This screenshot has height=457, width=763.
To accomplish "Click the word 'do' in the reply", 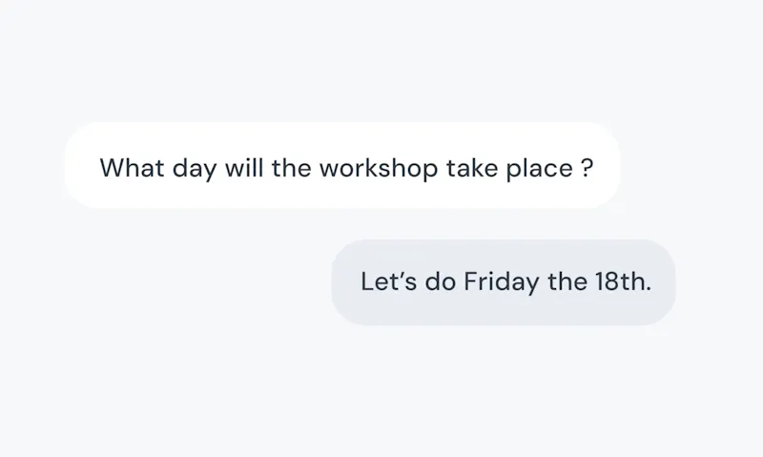I will coord(441,281).
